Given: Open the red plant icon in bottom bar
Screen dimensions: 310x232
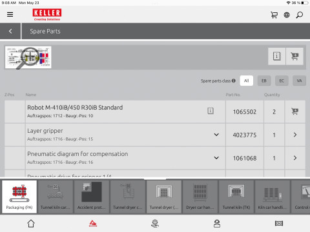Looking at the screenshot, I should pyautogui.click(x=93, y=224).
